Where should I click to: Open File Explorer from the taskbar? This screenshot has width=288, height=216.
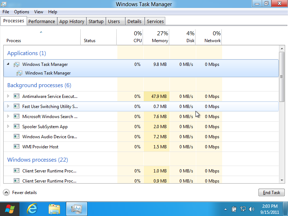click(x=54, y=209)
